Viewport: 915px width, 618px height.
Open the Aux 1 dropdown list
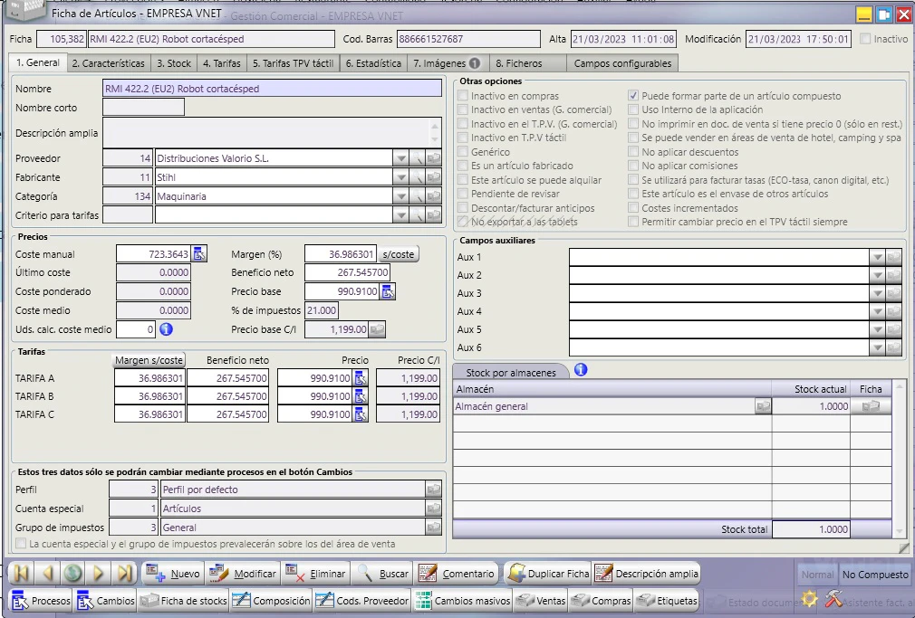pyautogui.click(x=877, y=257)
